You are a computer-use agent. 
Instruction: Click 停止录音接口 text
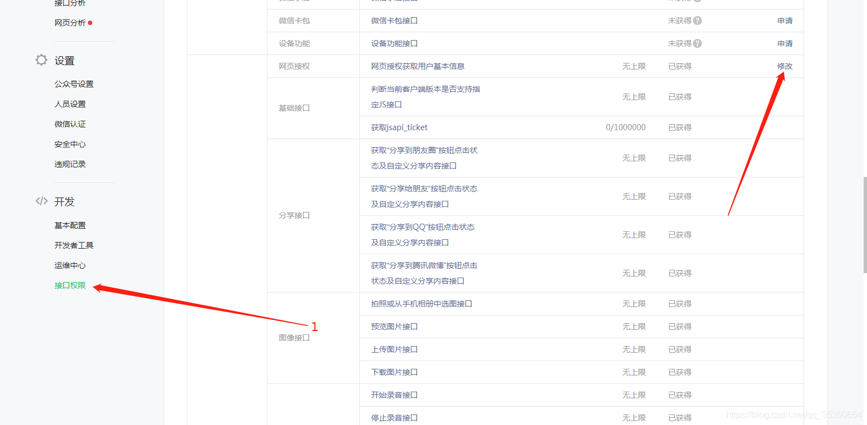point(394,418)
